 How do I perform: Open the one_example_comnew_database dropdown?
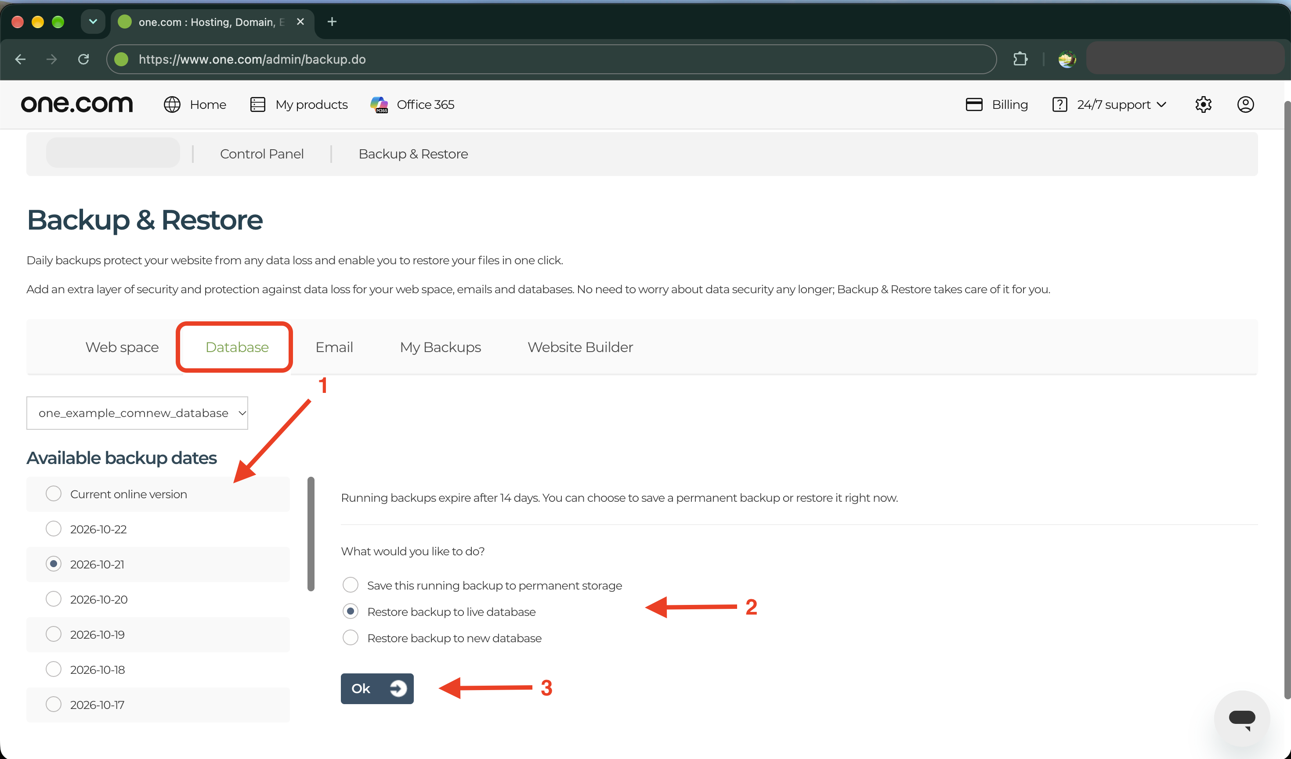click(x=137, y=413)
